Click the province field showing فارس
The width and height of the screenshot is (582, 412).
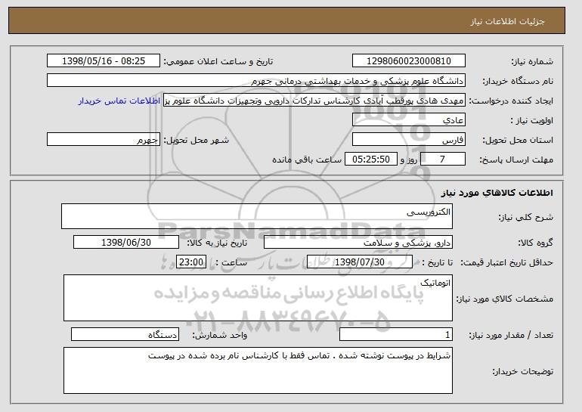pos(409,140)
